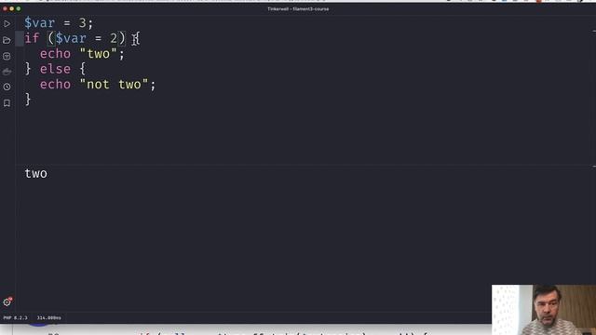Open the Docker whale icon in sidebar
The image size is (596, 335).
[7, 72]
